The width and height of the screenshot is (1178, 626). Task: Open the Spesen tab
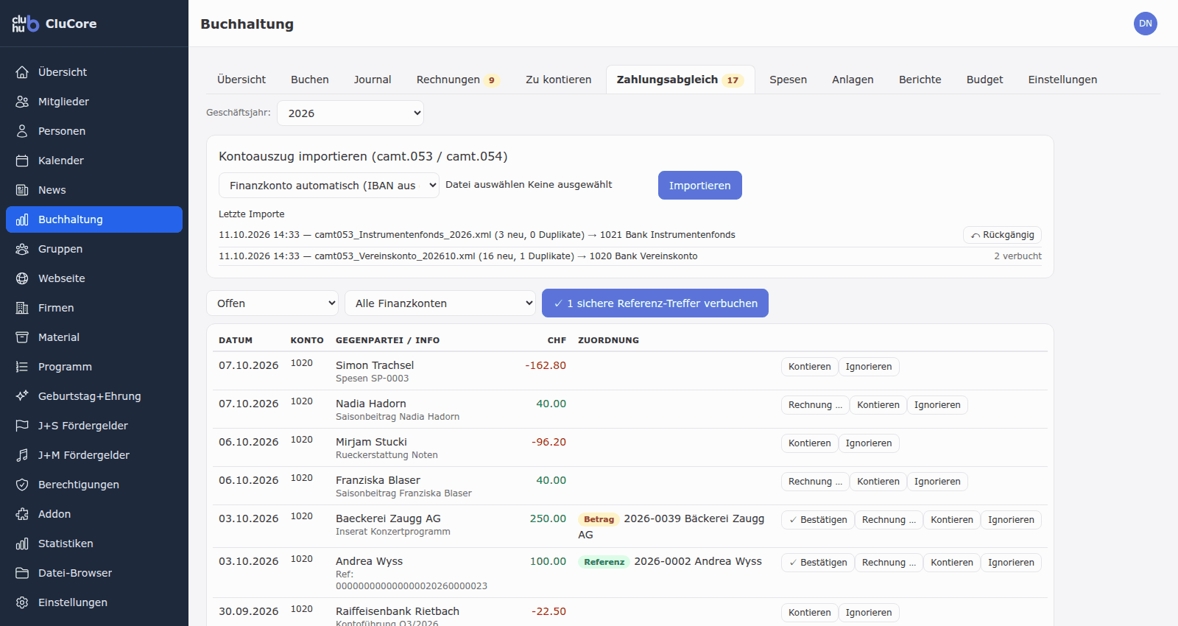point(789,80)
